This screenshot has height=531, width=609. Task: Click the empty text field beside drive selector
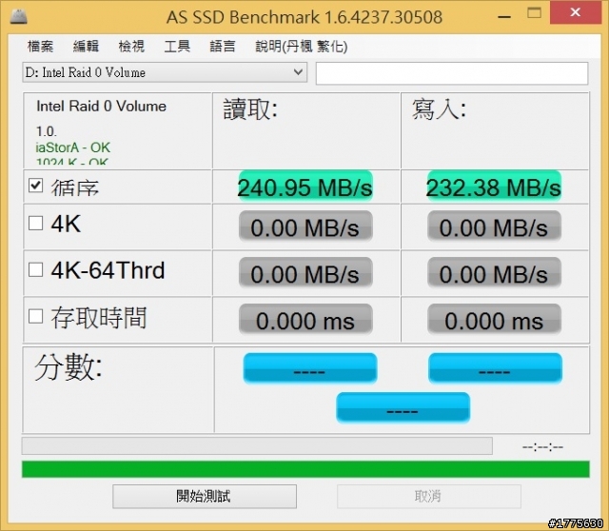point(452,73)
